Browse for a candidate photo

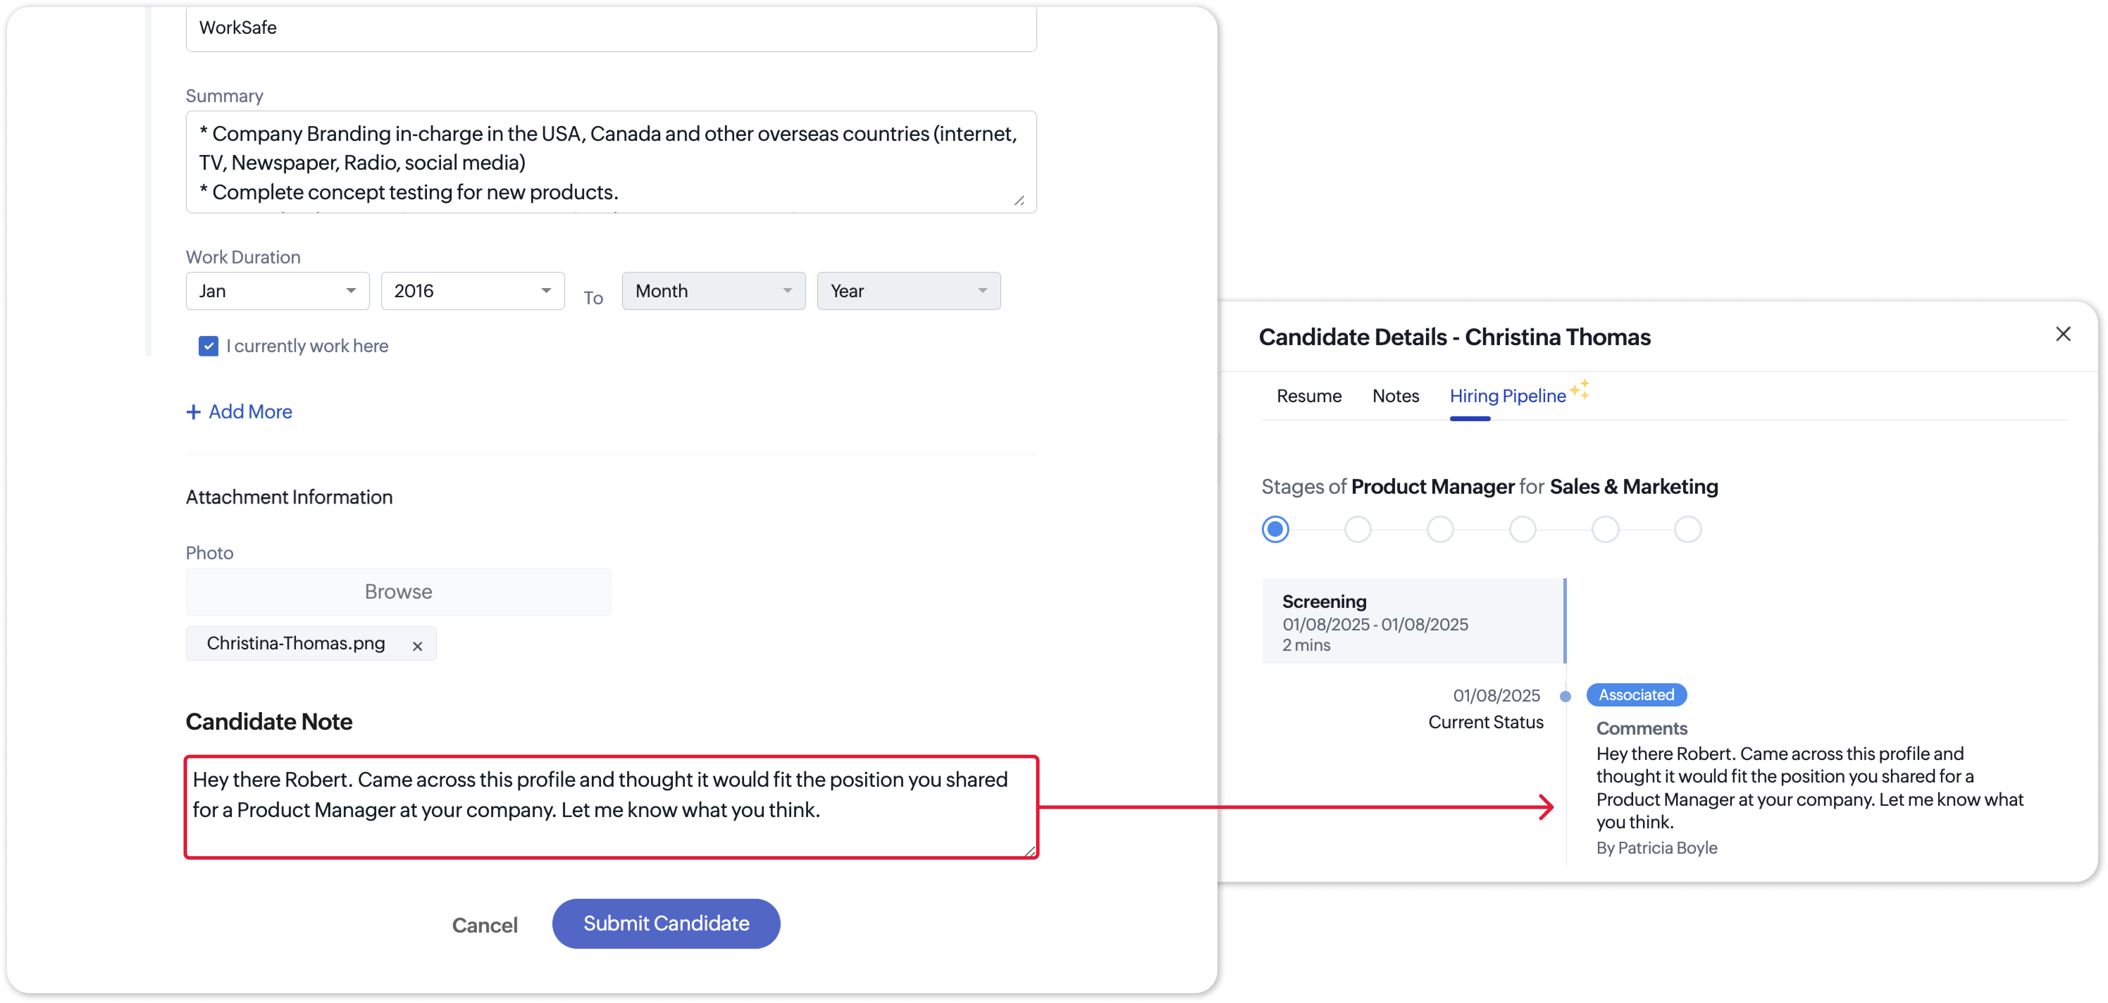pos(398,592)
